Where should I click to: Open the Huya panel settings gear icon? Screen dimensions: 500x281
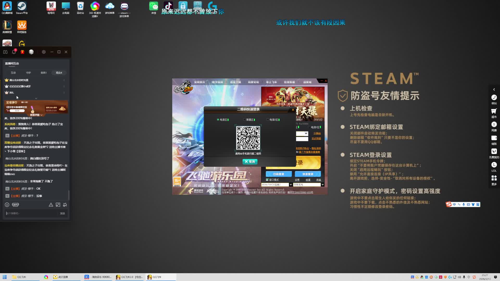point(44,52)
